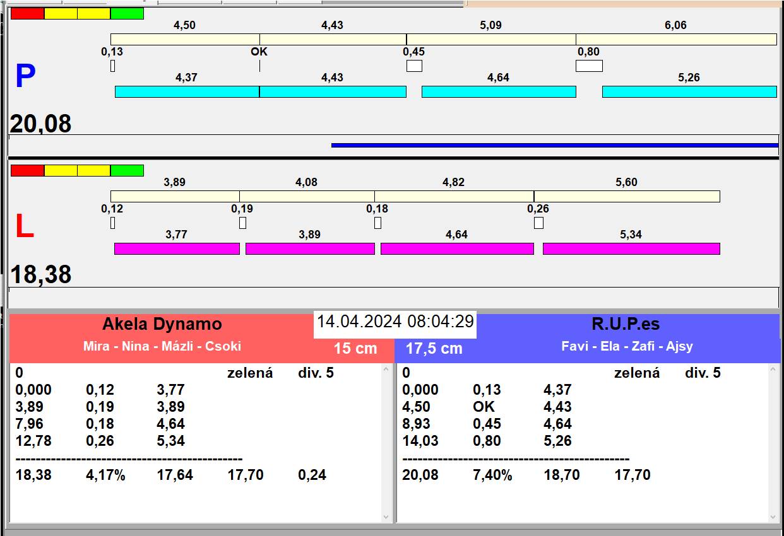
Task: Click the 17,5 cm jump height label
Action: click(434, 348)
